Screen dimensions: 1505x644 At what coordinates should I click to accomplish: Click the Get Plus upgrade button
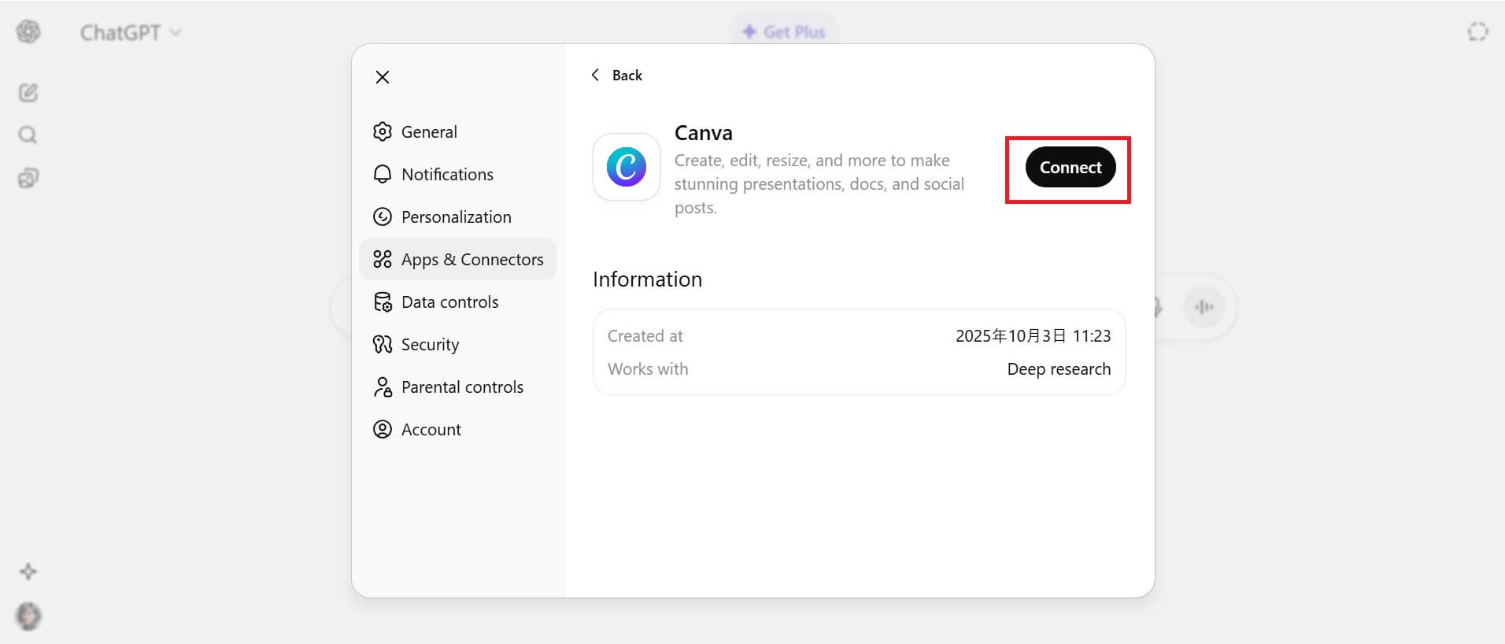784,32
